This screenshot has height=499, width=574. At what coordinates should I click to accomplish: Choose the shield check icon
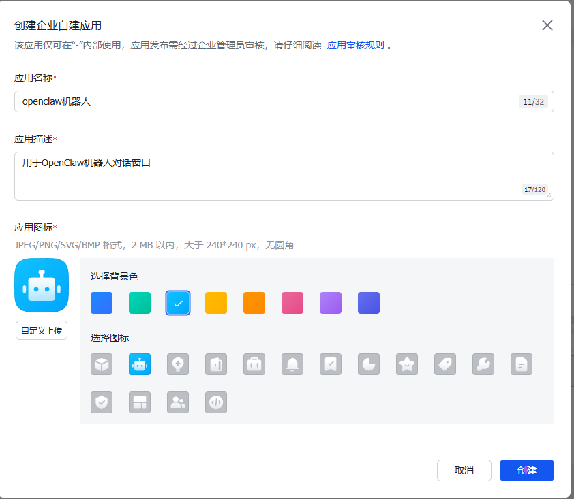pyautogui.click(x=102, y=402)
